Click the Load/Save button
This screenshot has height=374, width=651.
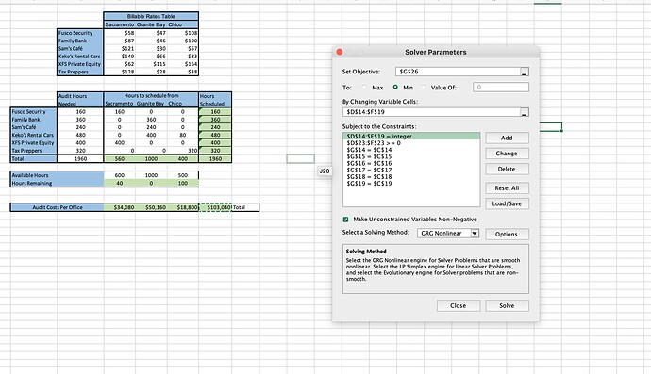(507, 203)
